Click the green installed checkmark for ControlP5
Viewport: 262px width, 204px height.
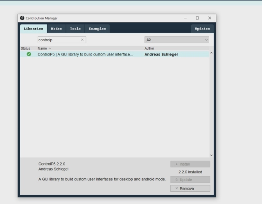(x=29, y=54)
